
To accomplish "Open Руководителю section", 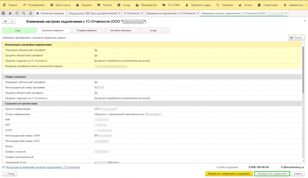I will (34, 5).
